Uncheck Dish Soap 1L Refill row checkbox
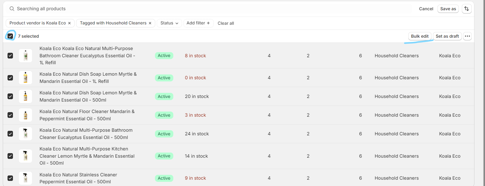The width and height of the screenshot is (485, 186). coord(10,78)
